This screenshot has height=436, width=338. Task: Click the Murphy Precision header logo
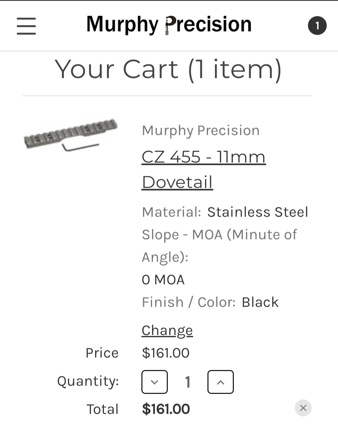pos(169,24)
